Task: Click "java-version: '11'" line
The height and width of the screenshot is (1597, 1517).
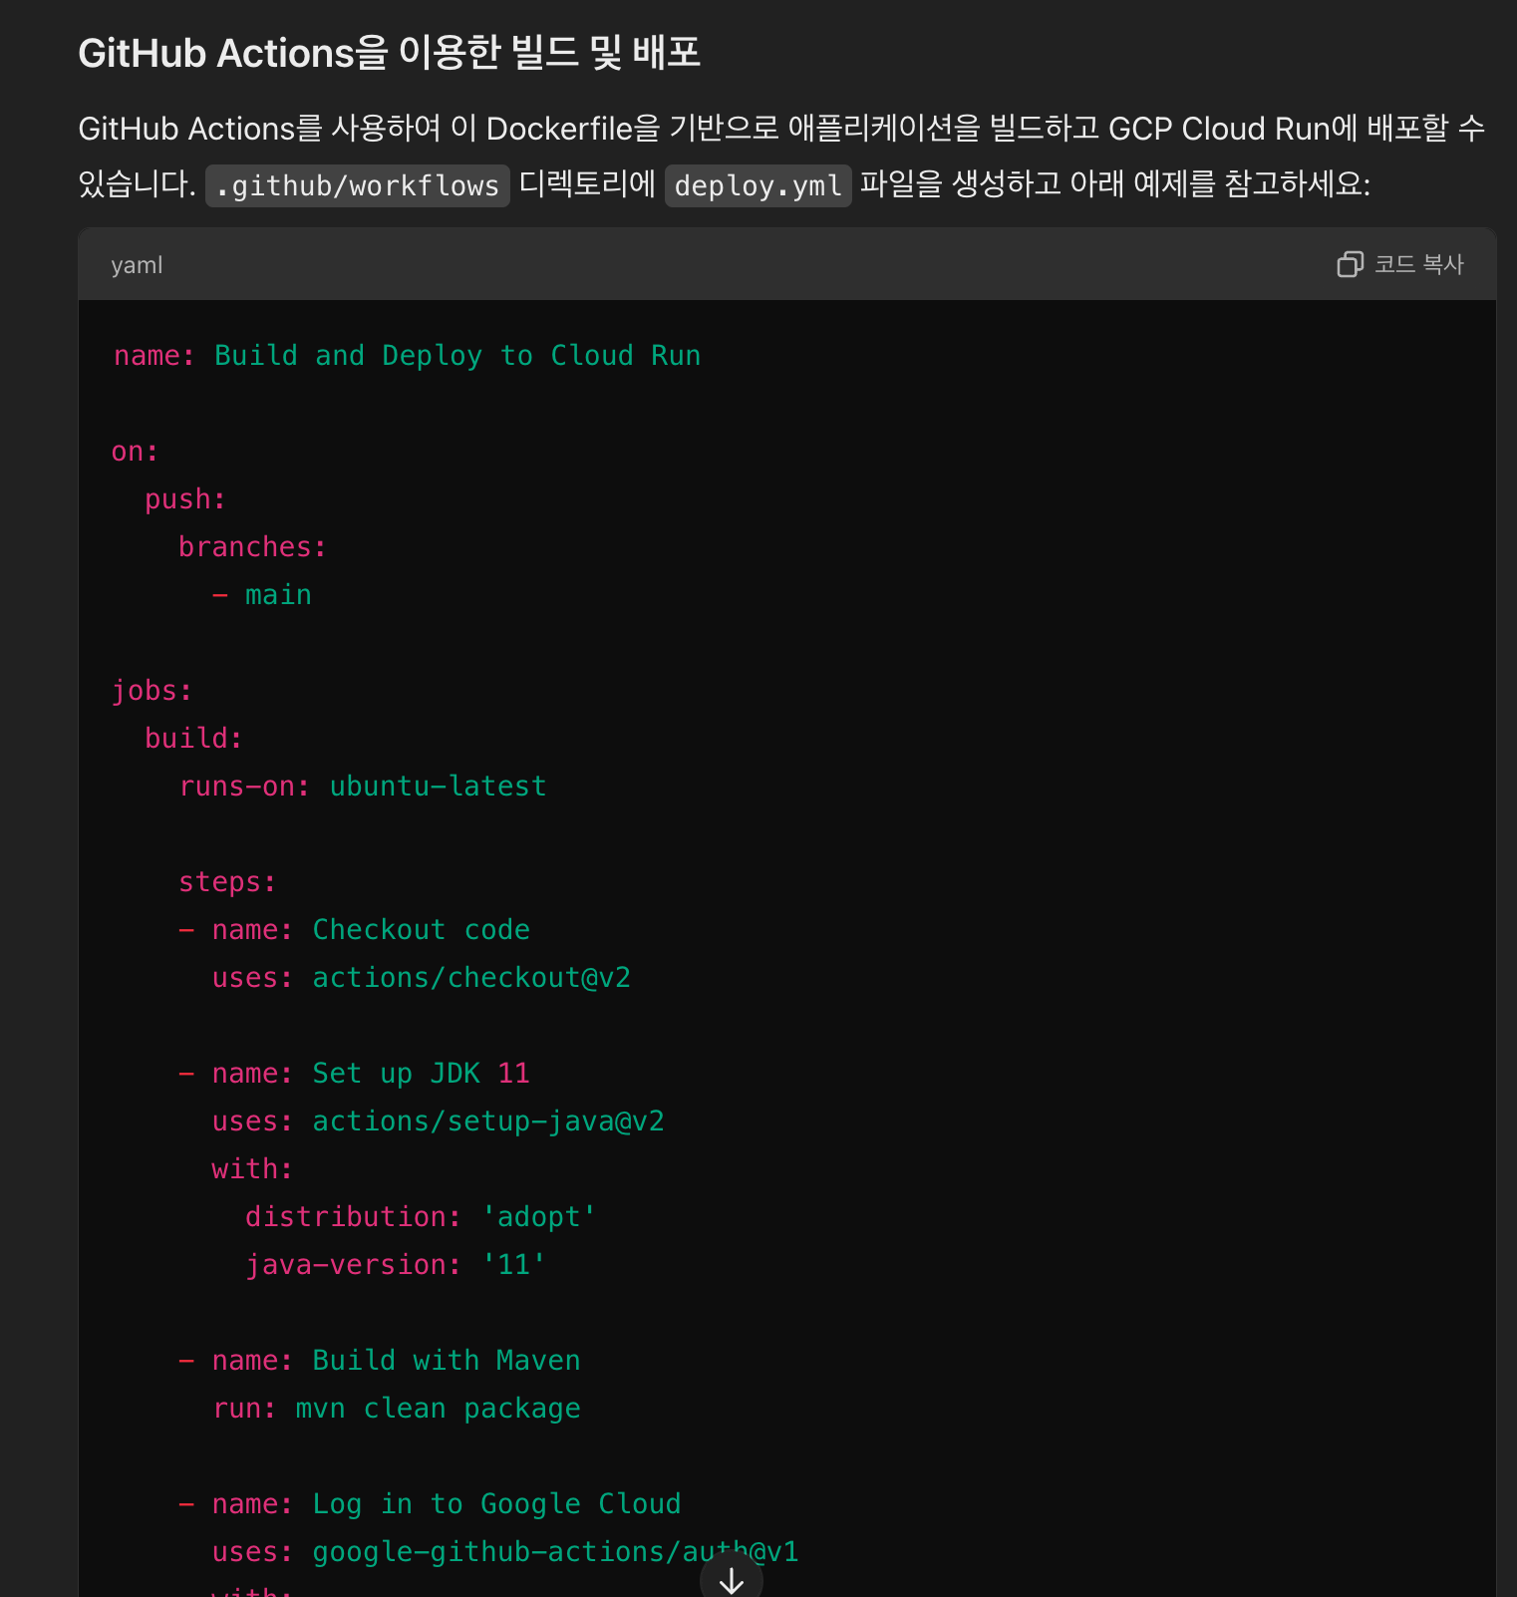Action: click(x=396, y=1265)
